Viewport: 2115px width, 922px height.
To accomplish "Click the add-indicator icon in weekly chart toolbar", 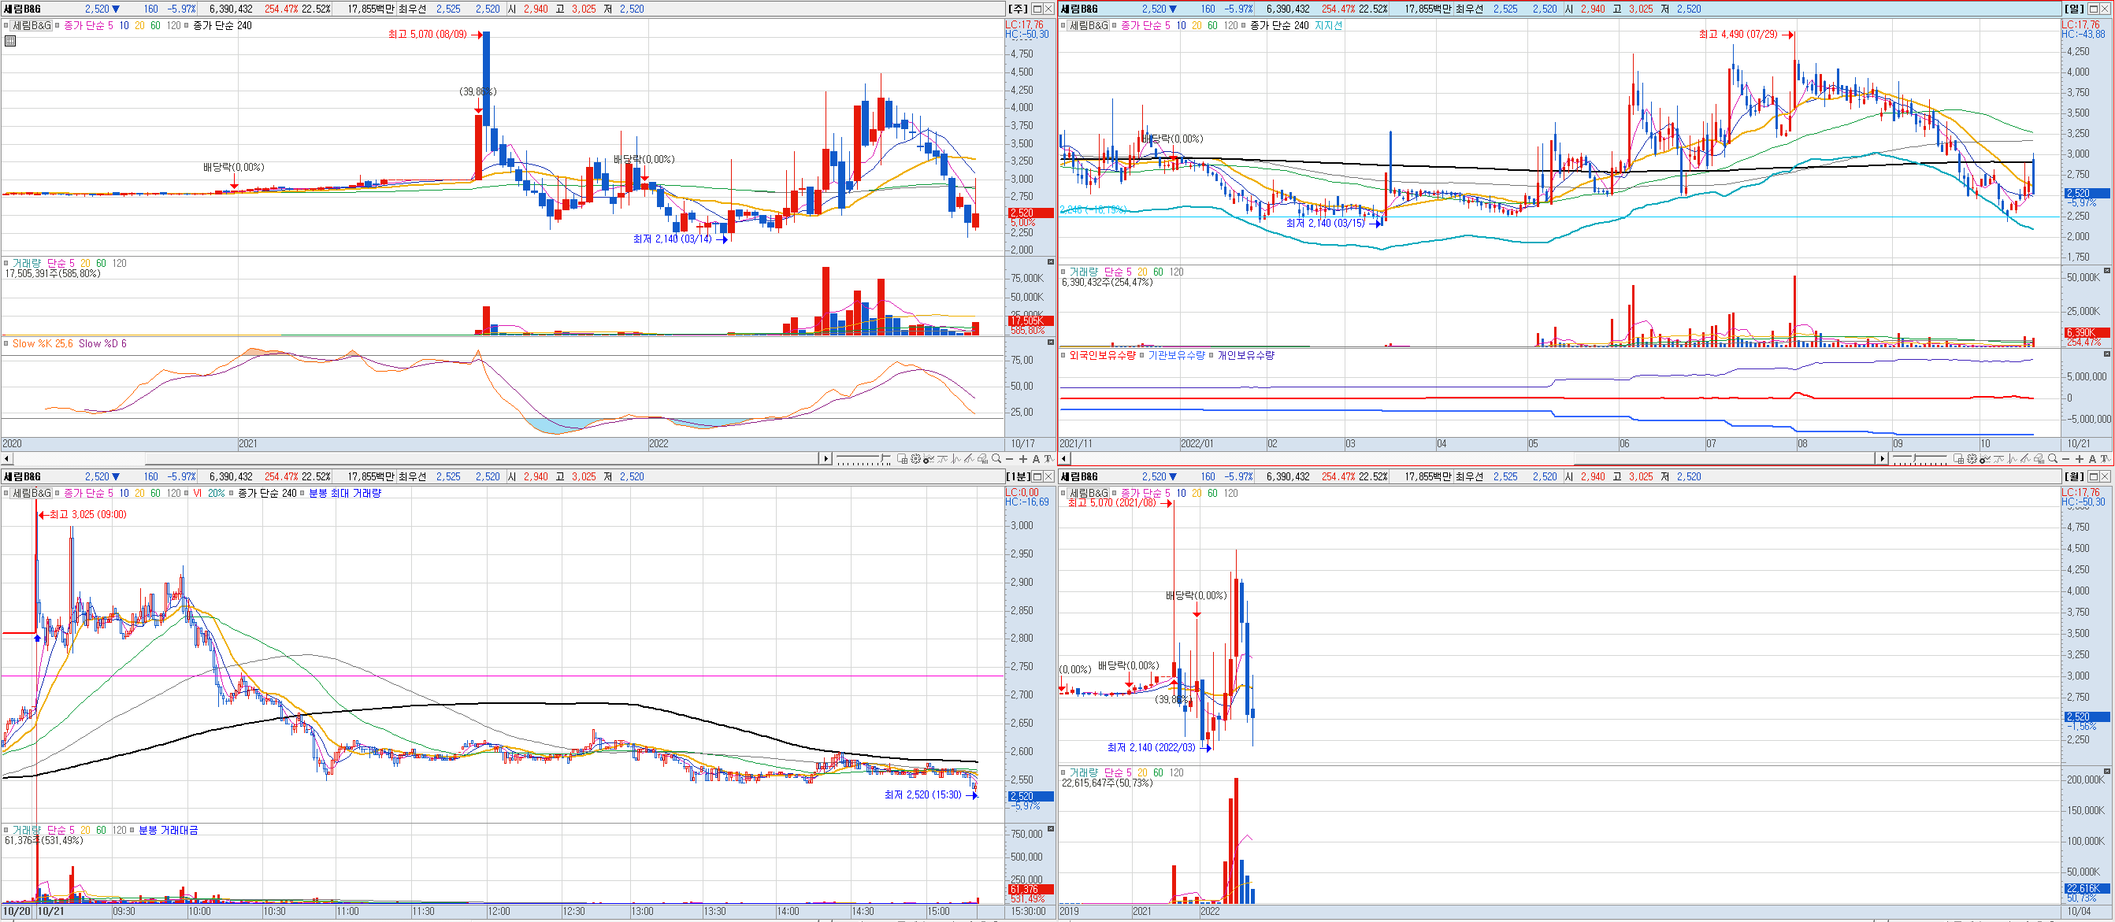I will tap(929, 459).
